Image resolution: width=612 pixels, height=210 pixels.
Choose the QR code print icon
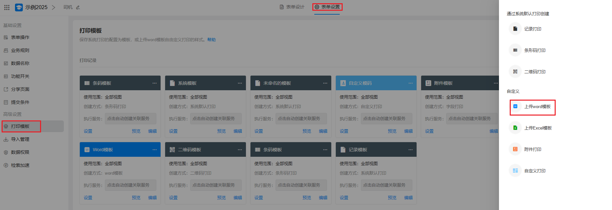[x=515, y=72]
